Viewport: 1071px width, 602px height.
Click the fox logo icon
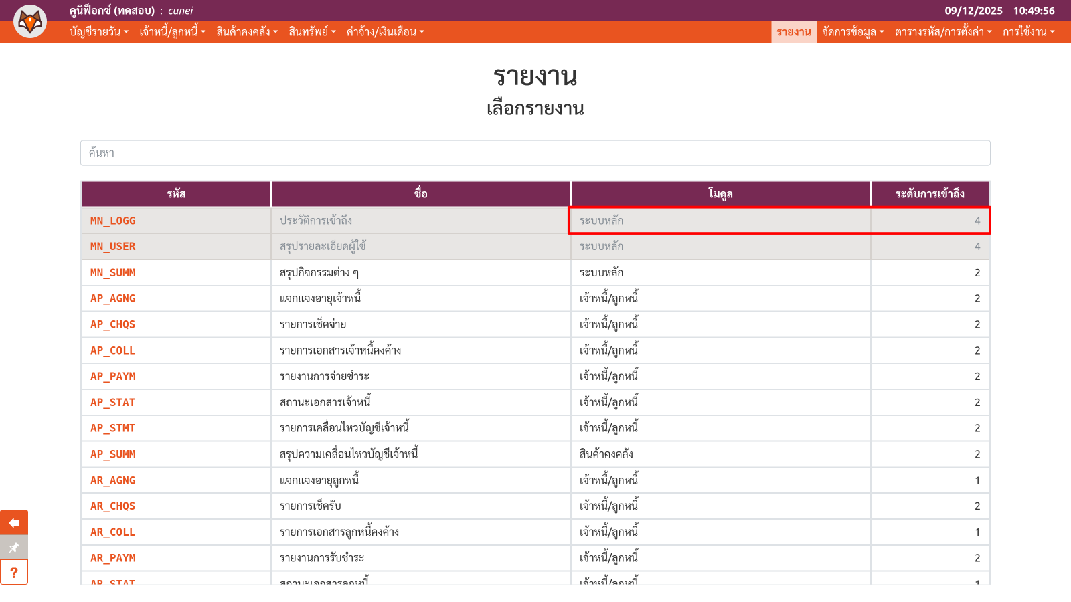(x=30, y=21)
